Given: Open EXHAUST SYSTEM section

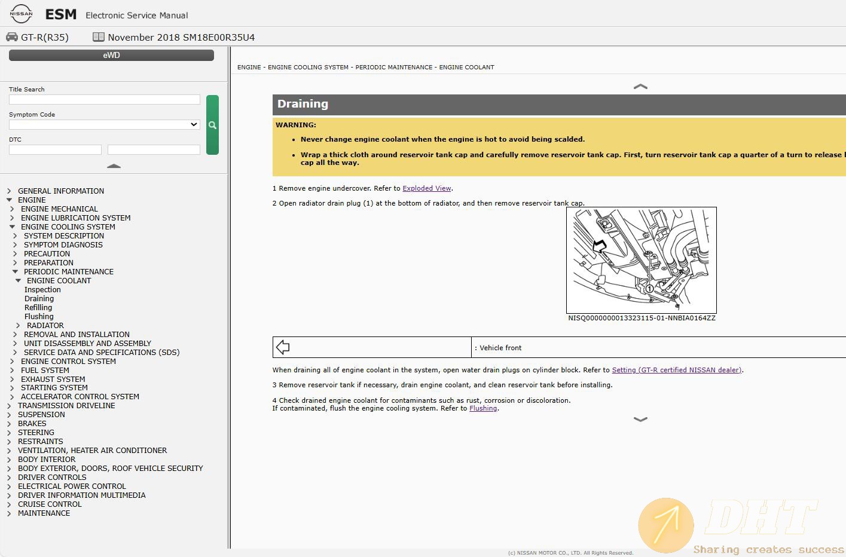Looking at the screenshot, I should 53,380.
